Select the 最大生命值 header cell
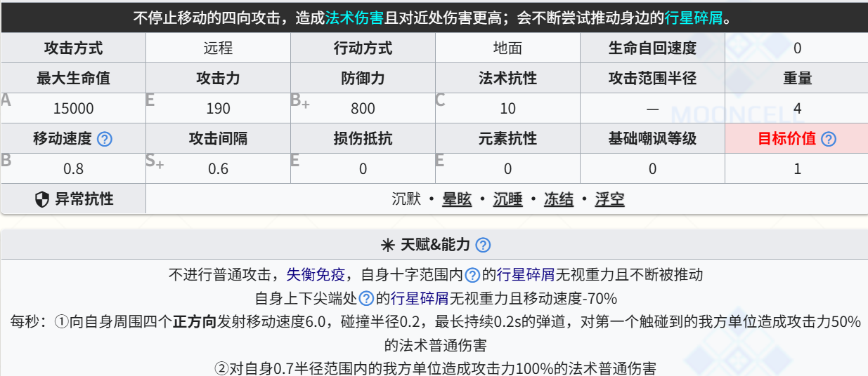 [73, 78]
